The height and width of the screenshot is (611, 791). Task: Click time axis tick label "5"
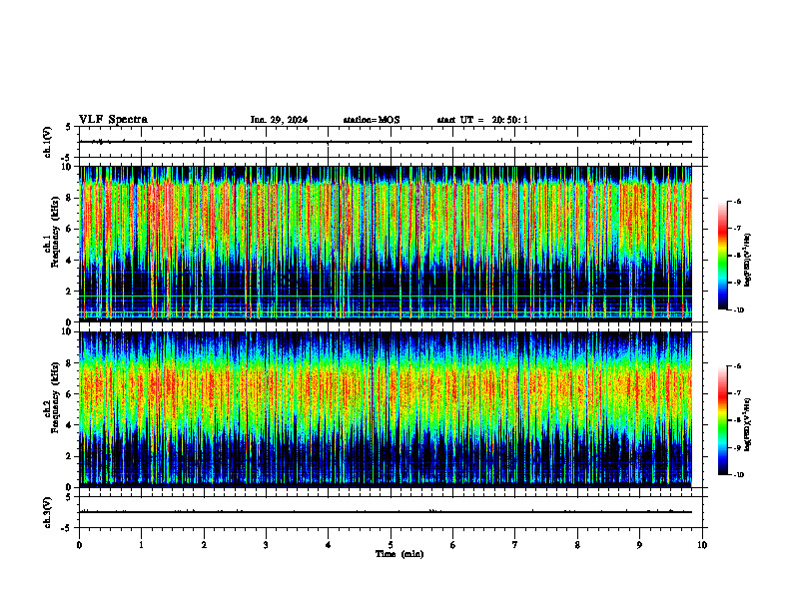click(x=391, y=545)
